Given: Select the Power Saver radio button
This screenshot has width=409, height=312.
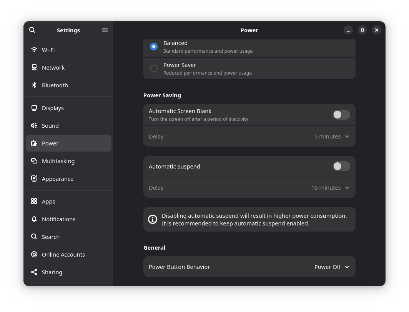Looking at the screenshot, I should click(x=154, y=68).
